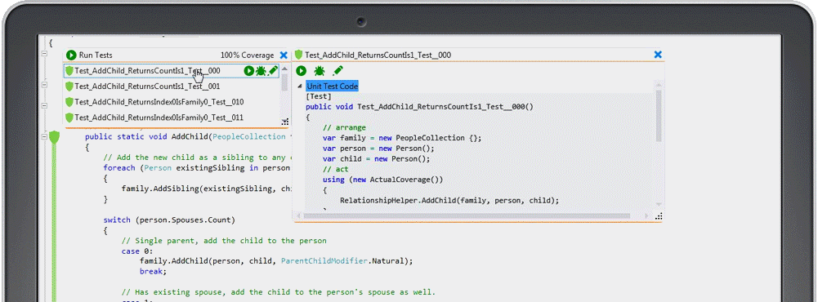Click the Run Tests play icon

pyautogui.click(x=71, y=56)
